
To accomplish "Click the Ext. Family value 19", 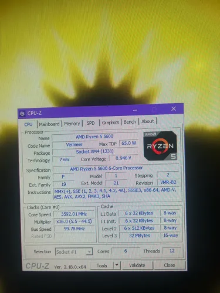I will pos(63,184).
